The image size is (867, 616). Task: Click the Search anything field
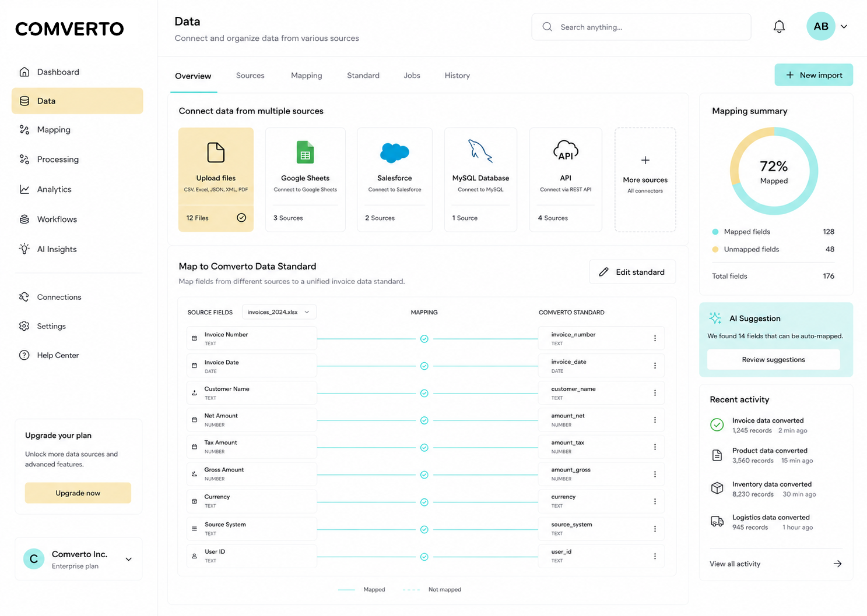[x=641, y=27]
